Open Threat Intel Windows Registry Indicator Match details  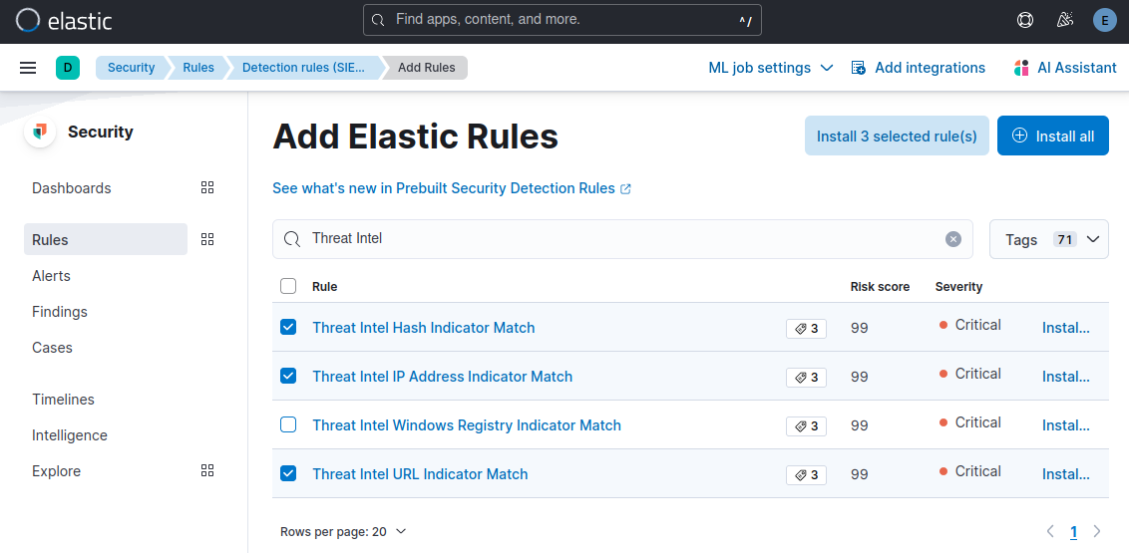click(x=467, y=425)
